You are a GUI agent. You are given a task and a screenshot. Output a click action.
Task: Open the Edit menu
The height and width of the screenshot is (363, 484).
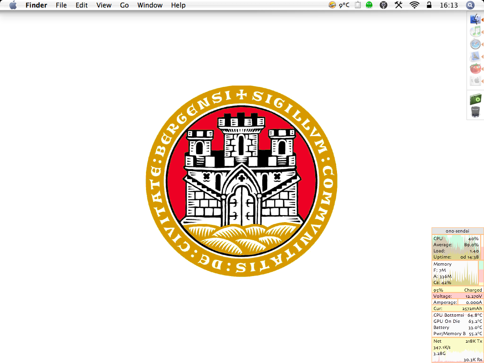tap(82, 5)
